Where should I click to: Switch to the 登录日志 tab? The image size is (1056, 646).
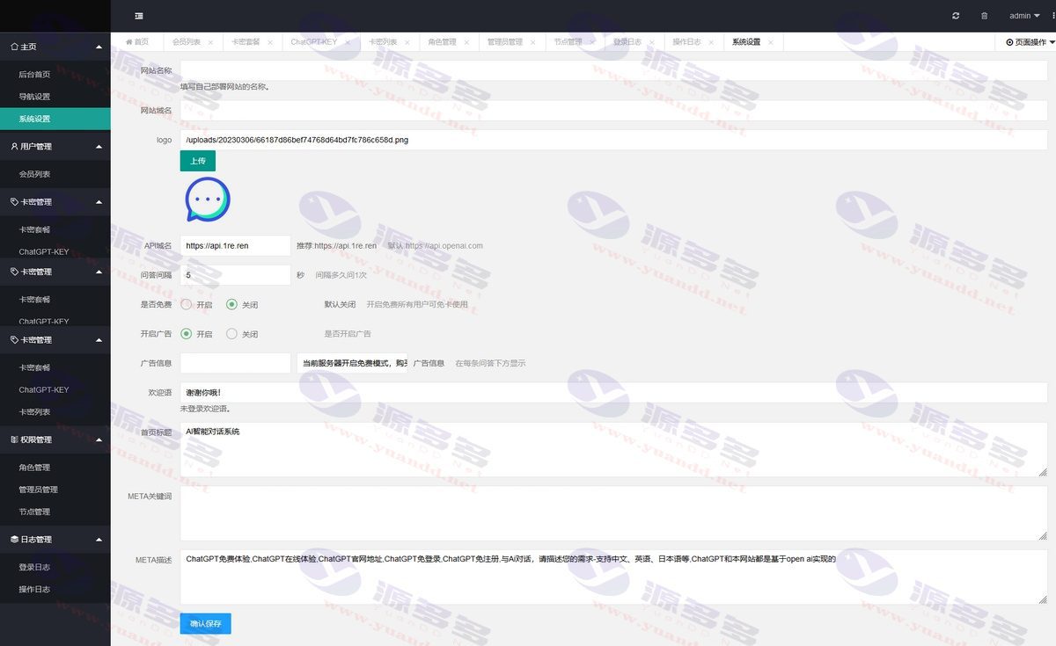click(x=627, y=42)
